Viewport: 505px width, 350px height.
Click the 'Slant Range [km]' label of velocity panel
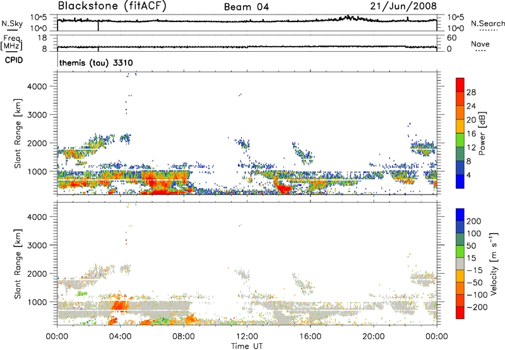18,263
